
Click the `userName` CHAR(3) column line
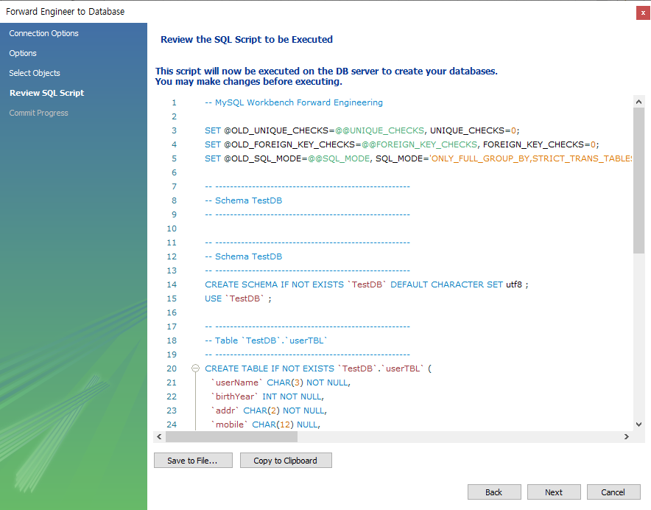281,382
